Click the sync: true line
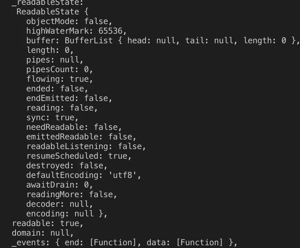Image resolution: width=300 pixels, height=248 pixels. tap(52, 117)
